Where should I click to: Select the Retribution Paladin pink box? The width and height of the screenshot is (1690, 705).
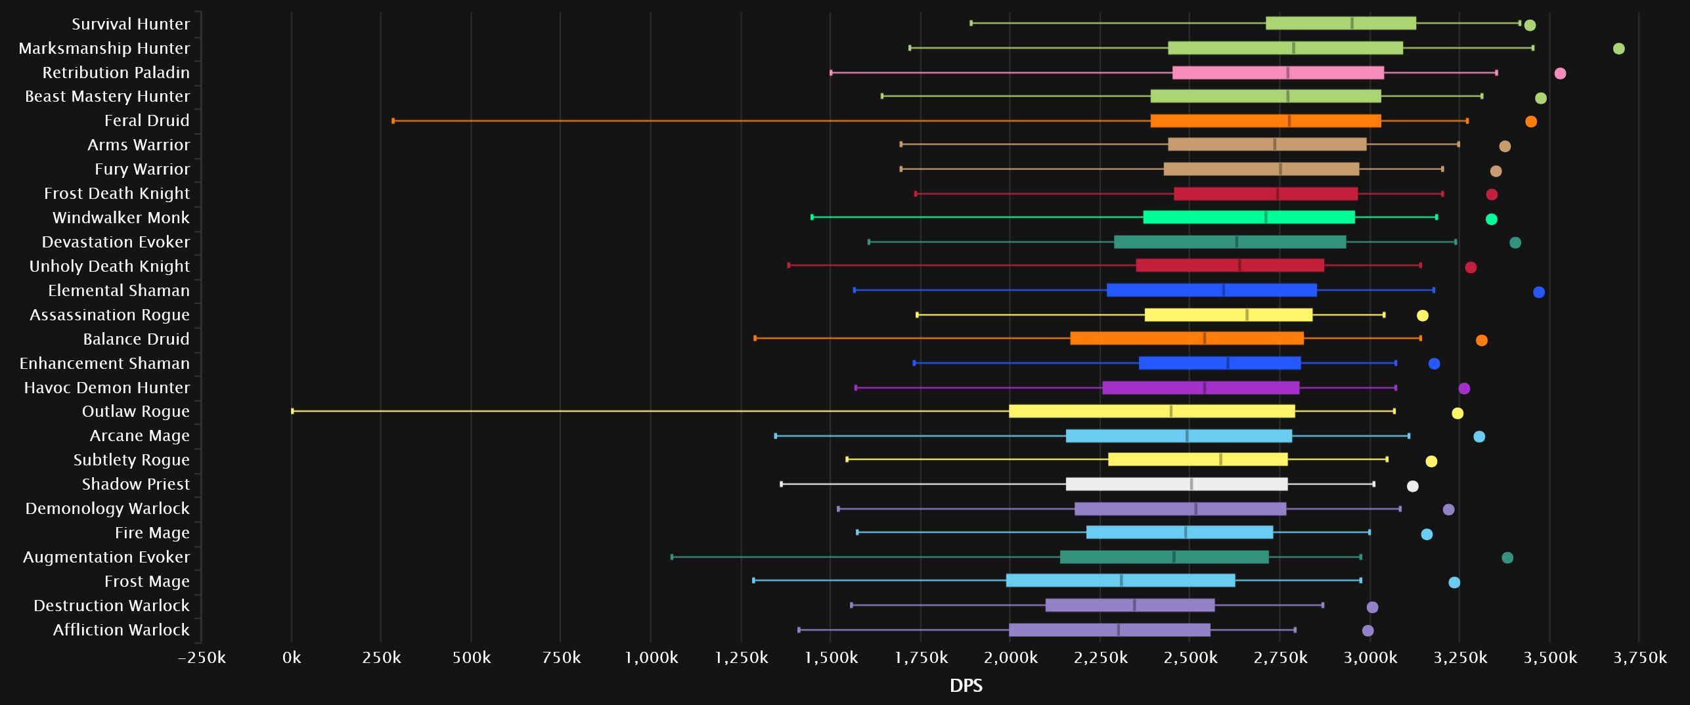tap(1278, 73)
